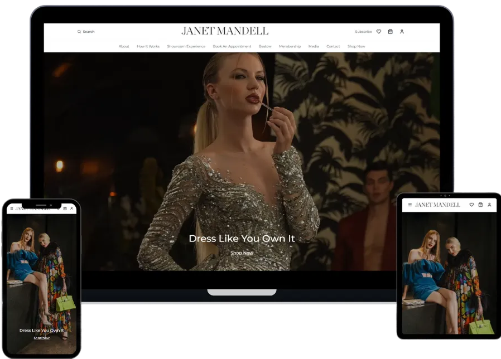
Task: Click the Contact nav link
Action: pyautogui.click(x=333, y=46)
